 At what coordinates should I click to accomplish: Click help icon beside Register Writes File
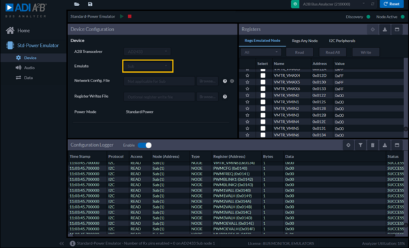[x=225, y=96]
